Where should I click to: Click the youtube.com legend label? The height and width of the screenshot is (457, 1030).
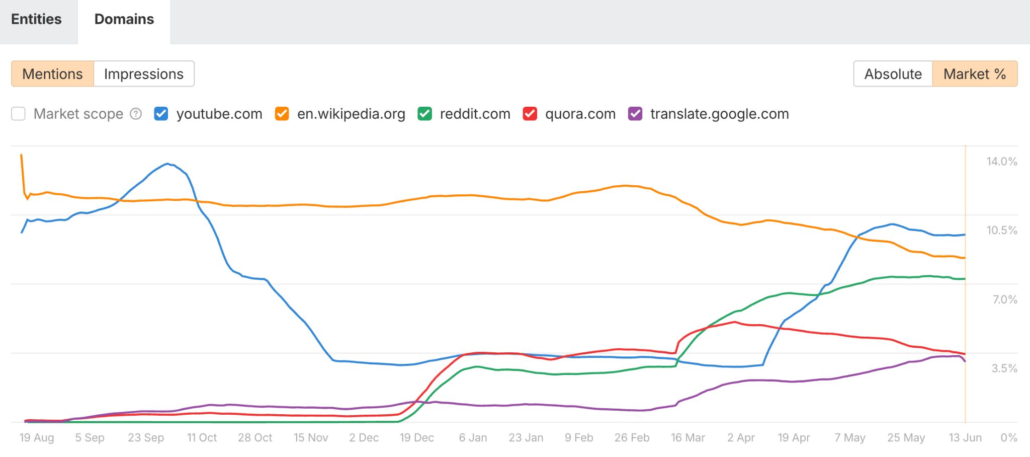[219, 114]
